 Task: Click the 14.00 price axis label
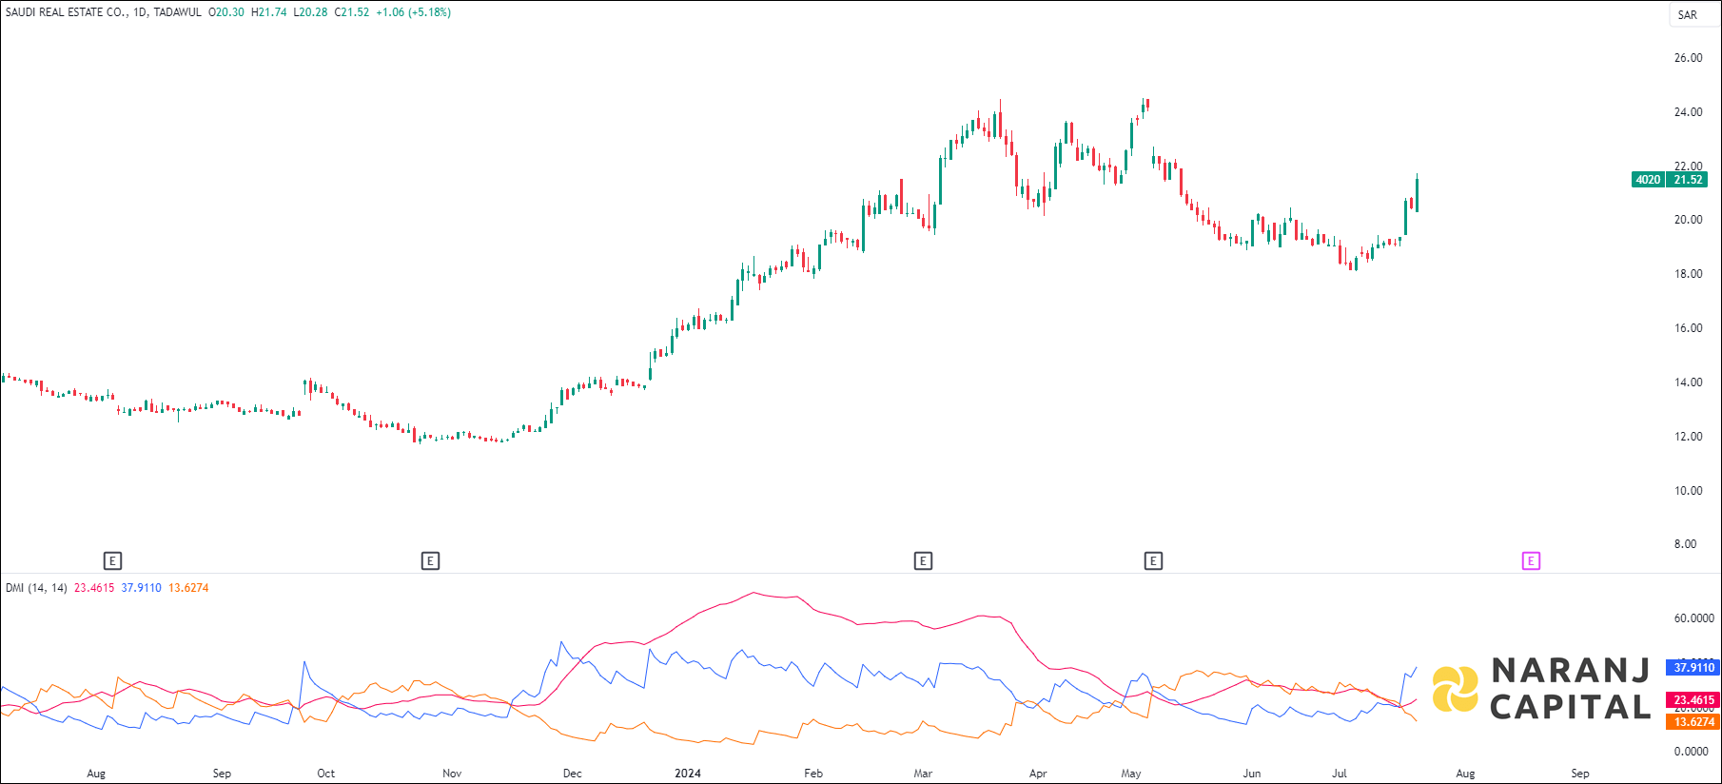coord(1689,382)
